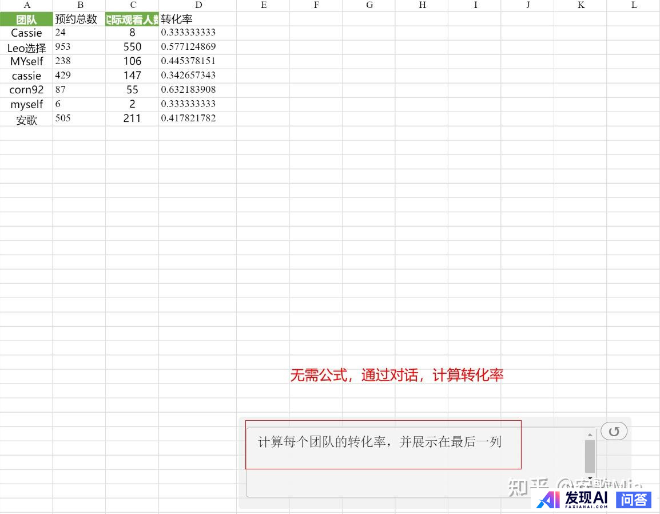
Task: Click the cell showing 0.342657343
Action: click(x=197, y=76)
